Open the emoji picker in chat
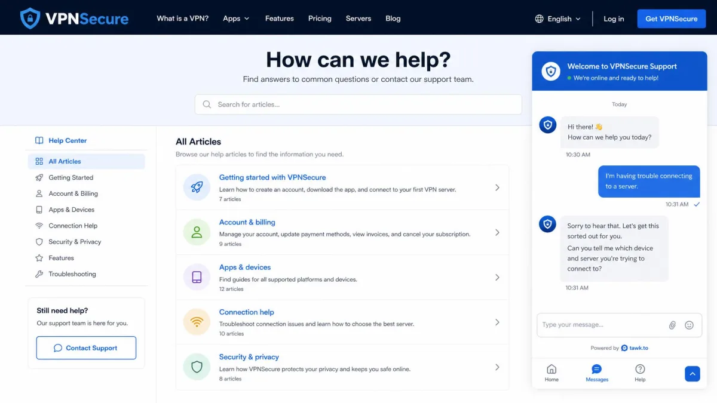 pos(689,325)
